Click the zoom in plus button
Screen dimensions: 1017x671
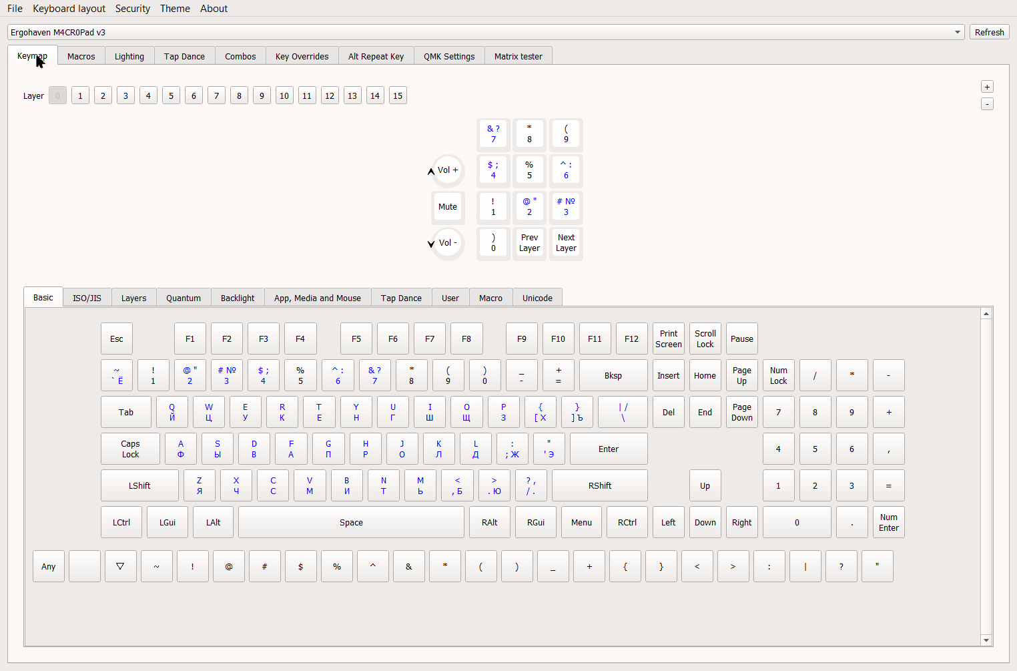click(x=987, y=87)
